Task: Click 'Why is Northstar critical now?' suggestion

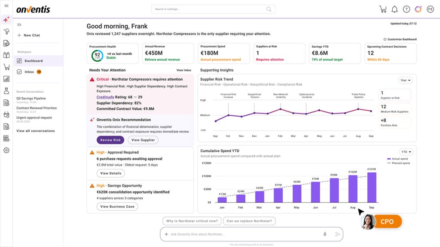Action: [192, 221]
